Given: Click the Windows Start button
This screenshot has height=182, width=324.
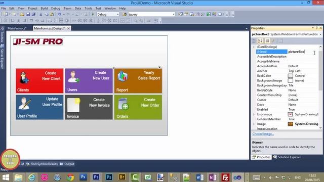Looking at the screenshot, I should click(x=6, y=177).
